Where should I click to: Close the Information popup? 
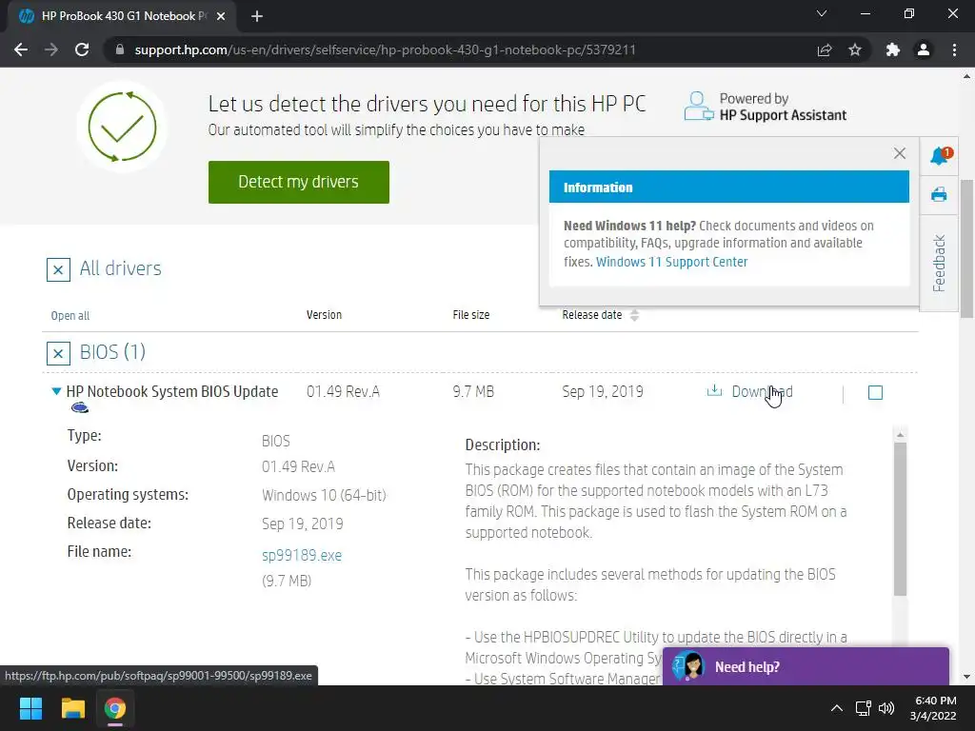(899, 153)
